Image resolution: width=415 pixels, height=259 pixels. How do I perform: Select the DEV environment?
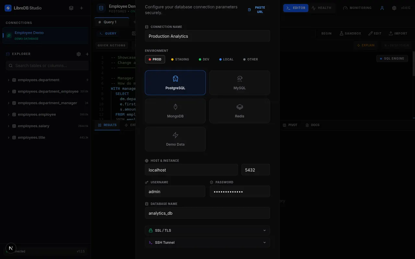pos(204,59)
